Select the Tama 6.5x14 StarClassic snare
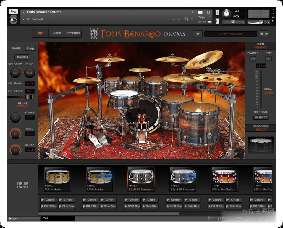 [224, 178]
